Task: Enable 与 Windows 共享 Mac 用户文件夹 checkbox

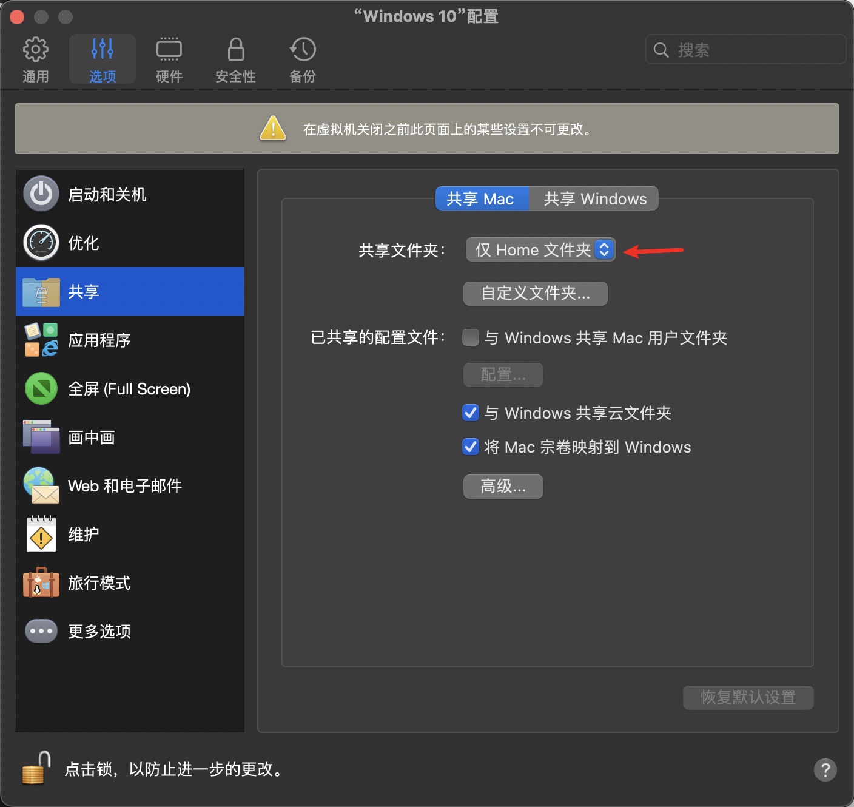Action: coord(471,337)
